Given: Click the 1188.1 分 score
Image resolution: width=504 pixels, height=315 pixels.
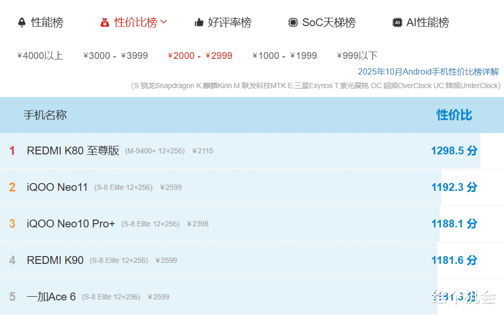Looking at the screenshot, I should pyautogui.click(x=454, y=224).
